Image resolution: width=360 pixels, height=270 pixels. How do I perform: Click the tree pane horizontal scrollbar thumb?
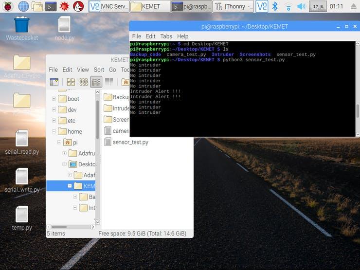[x=59, y=227]
